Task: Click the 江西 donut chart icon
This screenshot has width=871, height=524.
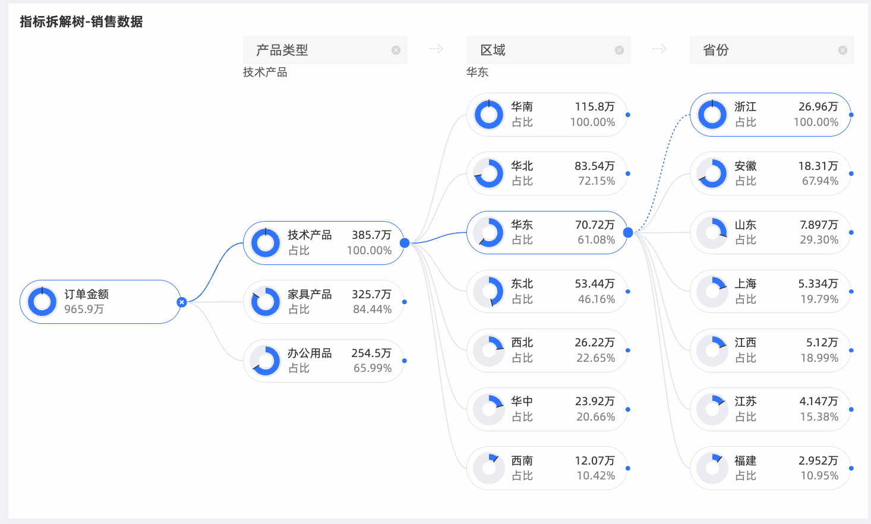Action: pos(712,351)
